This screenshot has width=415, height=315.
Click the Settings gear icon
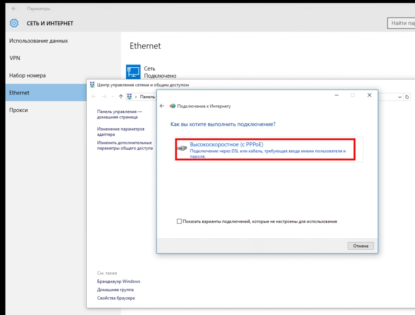click(14, 23)
